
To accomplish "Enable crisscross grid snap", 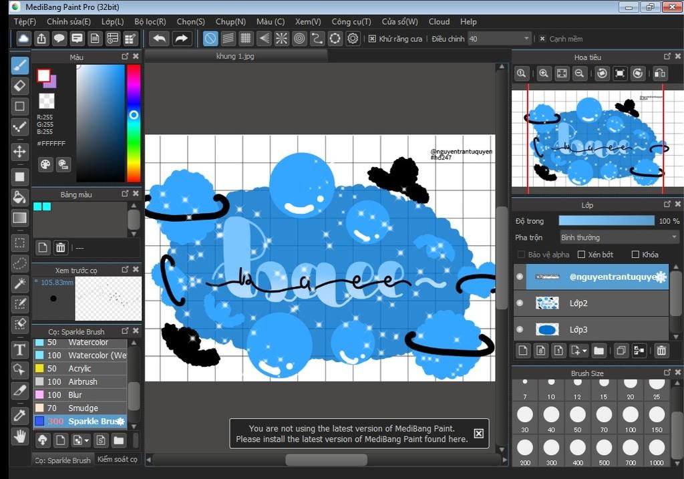I will [246, 39].
